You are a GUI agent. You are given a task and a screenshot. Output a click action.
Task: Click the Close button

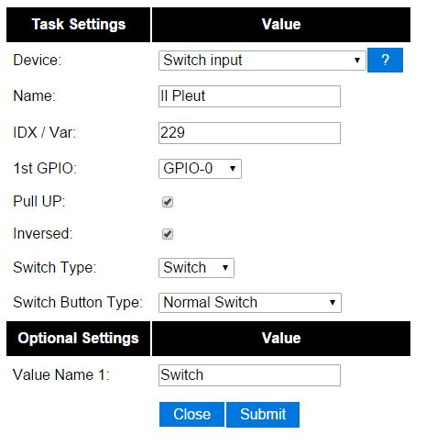[x=191, y=415]
